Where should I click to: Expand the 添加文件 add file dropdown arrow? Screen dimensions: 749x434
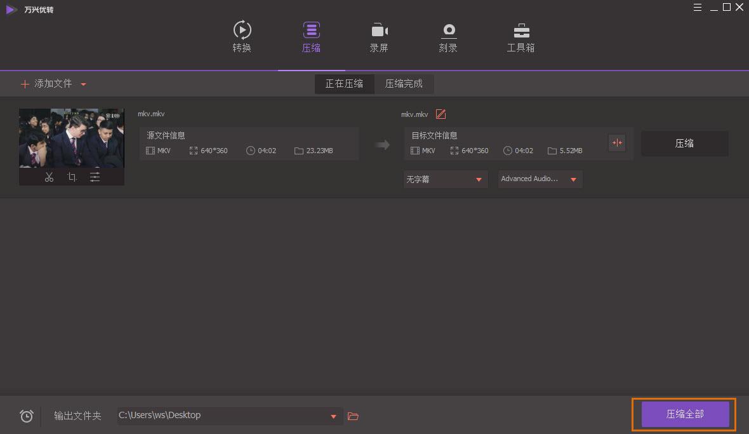point(83,83)
